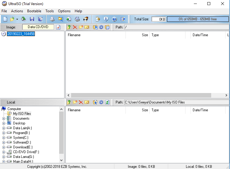This screenshot has width=230, height=169.
Task: Click the Convert image toolbar icon
Action: (61, 19)
